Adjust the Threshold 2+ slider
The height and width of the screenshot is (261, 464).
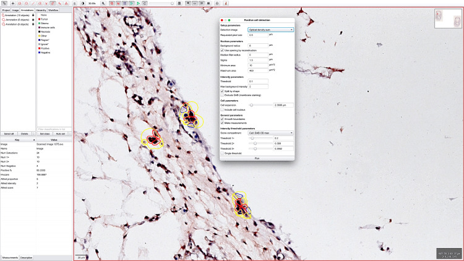260,143
